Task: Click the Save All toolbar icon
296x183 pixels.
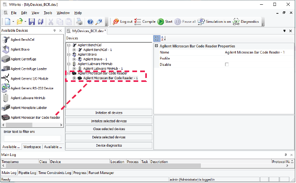Action: [41, 22]
